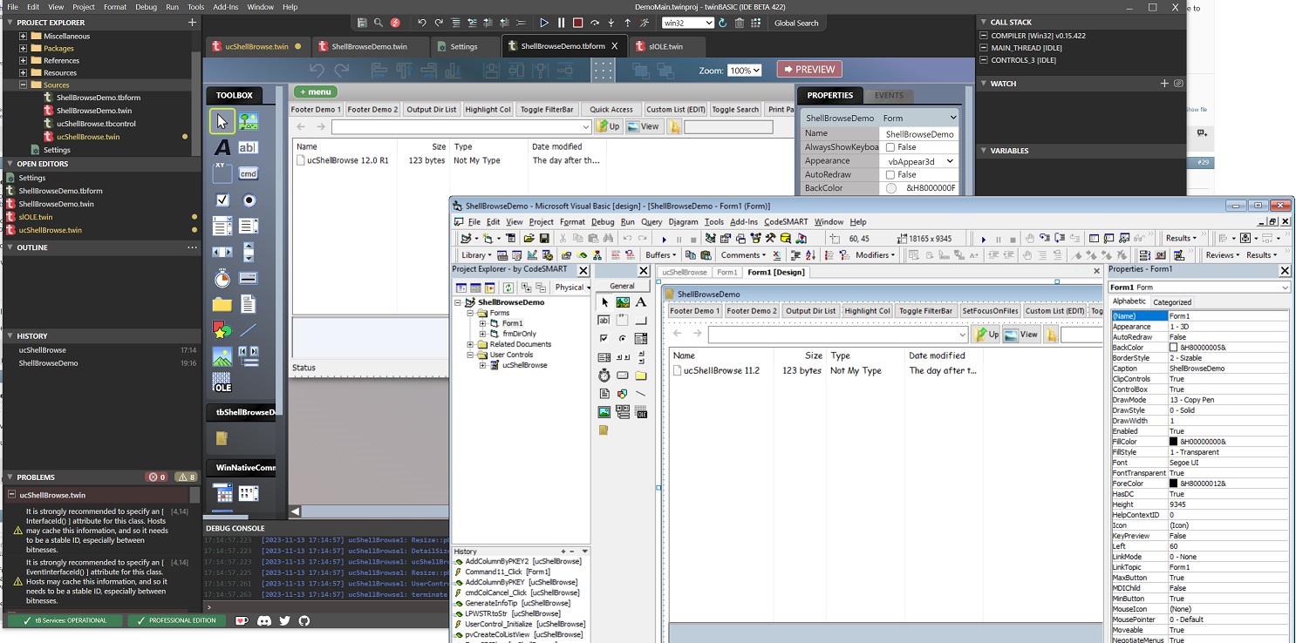Open the Appearance vbAppear3d dropdown

click(x=920, y=160)
